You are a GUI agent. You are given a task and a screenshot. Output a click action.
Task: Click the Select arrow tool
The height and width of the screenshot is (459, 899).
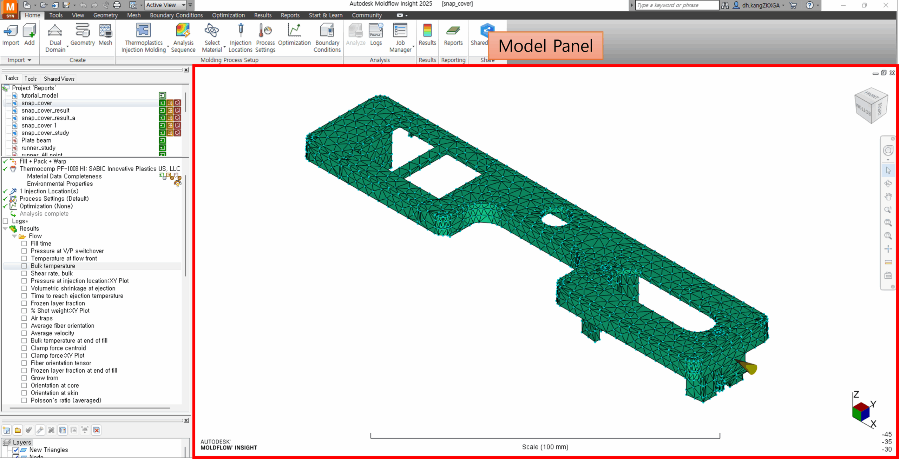click(888, 171)
